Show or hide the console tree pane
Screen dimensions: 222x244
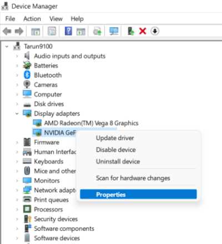36,31
